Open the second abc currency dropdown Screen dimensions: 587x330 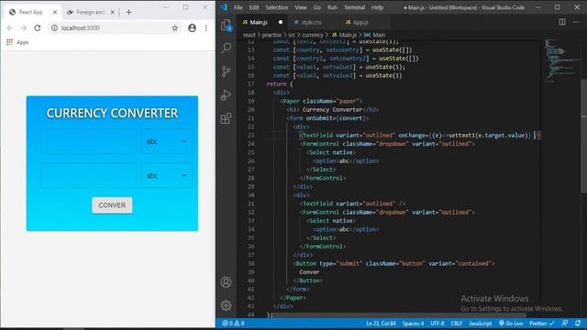click(x=167, y=175)
